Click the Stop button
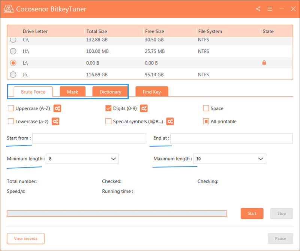 (x=282, y=213)
